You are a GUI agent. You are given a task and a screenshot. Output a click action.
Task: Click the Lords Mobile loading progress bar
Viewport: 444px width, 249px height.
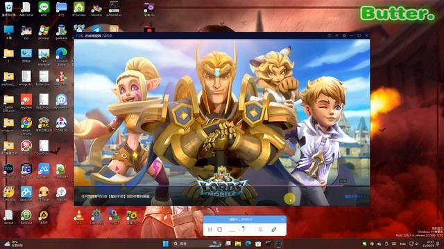(222, 186)
